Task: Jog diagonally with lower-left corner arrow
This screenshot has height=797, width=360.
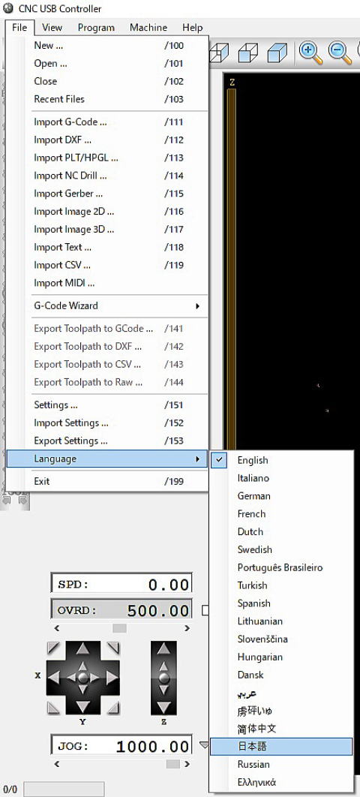Action: (53, 708)
